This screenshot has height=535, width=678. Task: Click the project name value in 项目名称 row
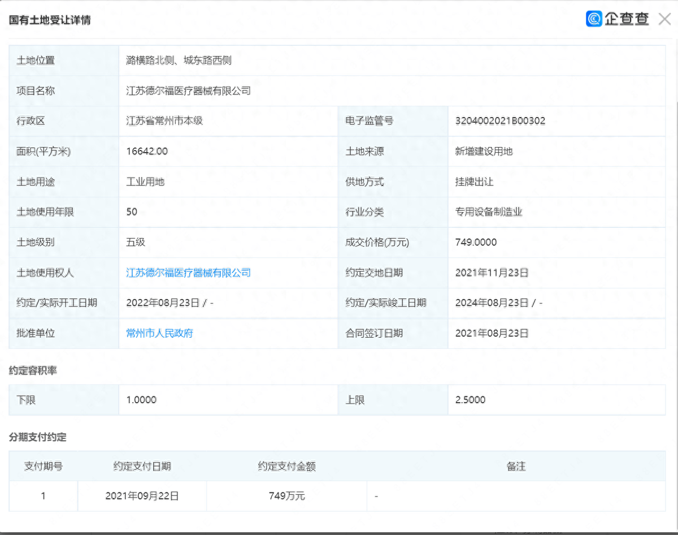(188, 90)
